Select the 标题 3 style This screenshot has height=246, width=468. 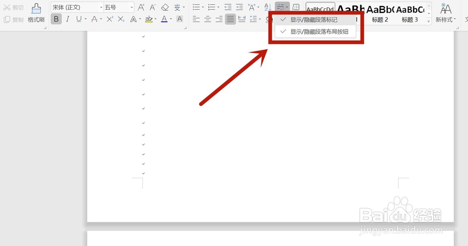410,14
